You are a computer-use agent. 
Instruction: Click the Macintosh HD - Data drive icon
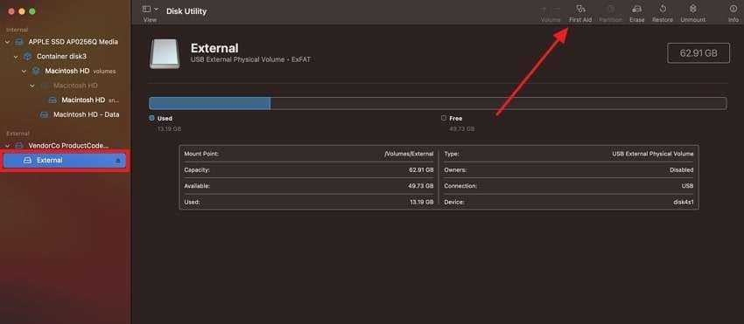tap(45, 114)
